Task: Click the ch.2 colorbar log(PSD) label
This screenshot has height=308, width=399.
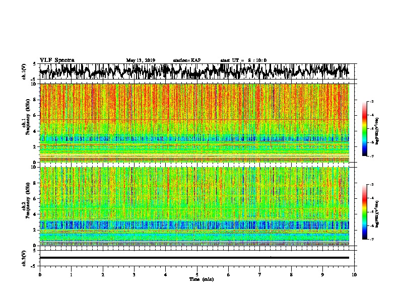Action: [377, 214]
